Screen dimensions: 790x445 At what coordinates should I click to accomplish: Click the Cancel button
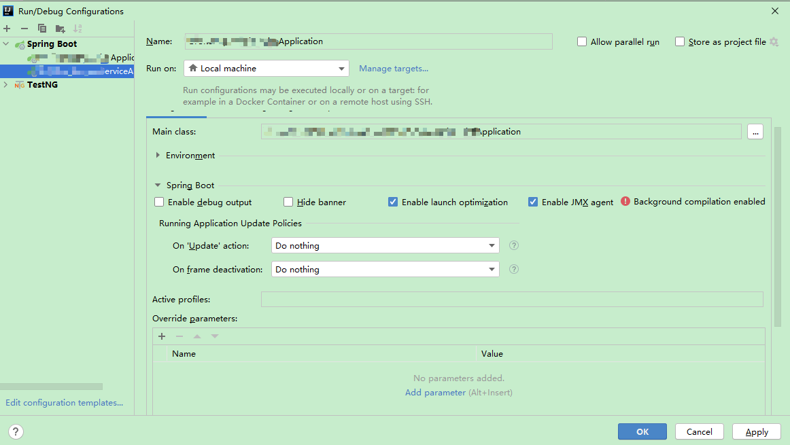pos(700,432)
